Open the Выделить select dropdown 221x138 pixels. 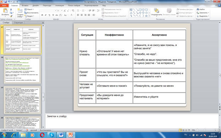pyautogui.click(x=203, y=16)
